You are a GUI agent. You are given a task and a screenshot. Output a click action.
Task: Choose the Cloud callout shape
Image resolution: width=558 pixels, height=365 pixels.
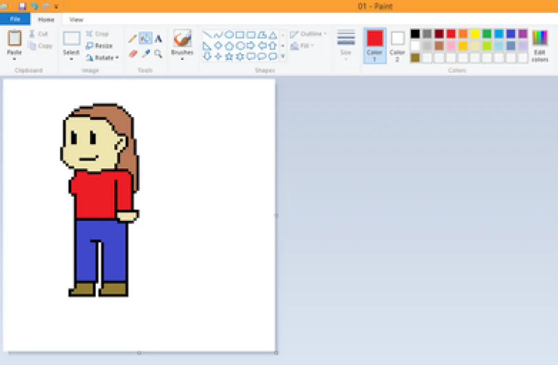pyautogui.click(x=273, y=56)
